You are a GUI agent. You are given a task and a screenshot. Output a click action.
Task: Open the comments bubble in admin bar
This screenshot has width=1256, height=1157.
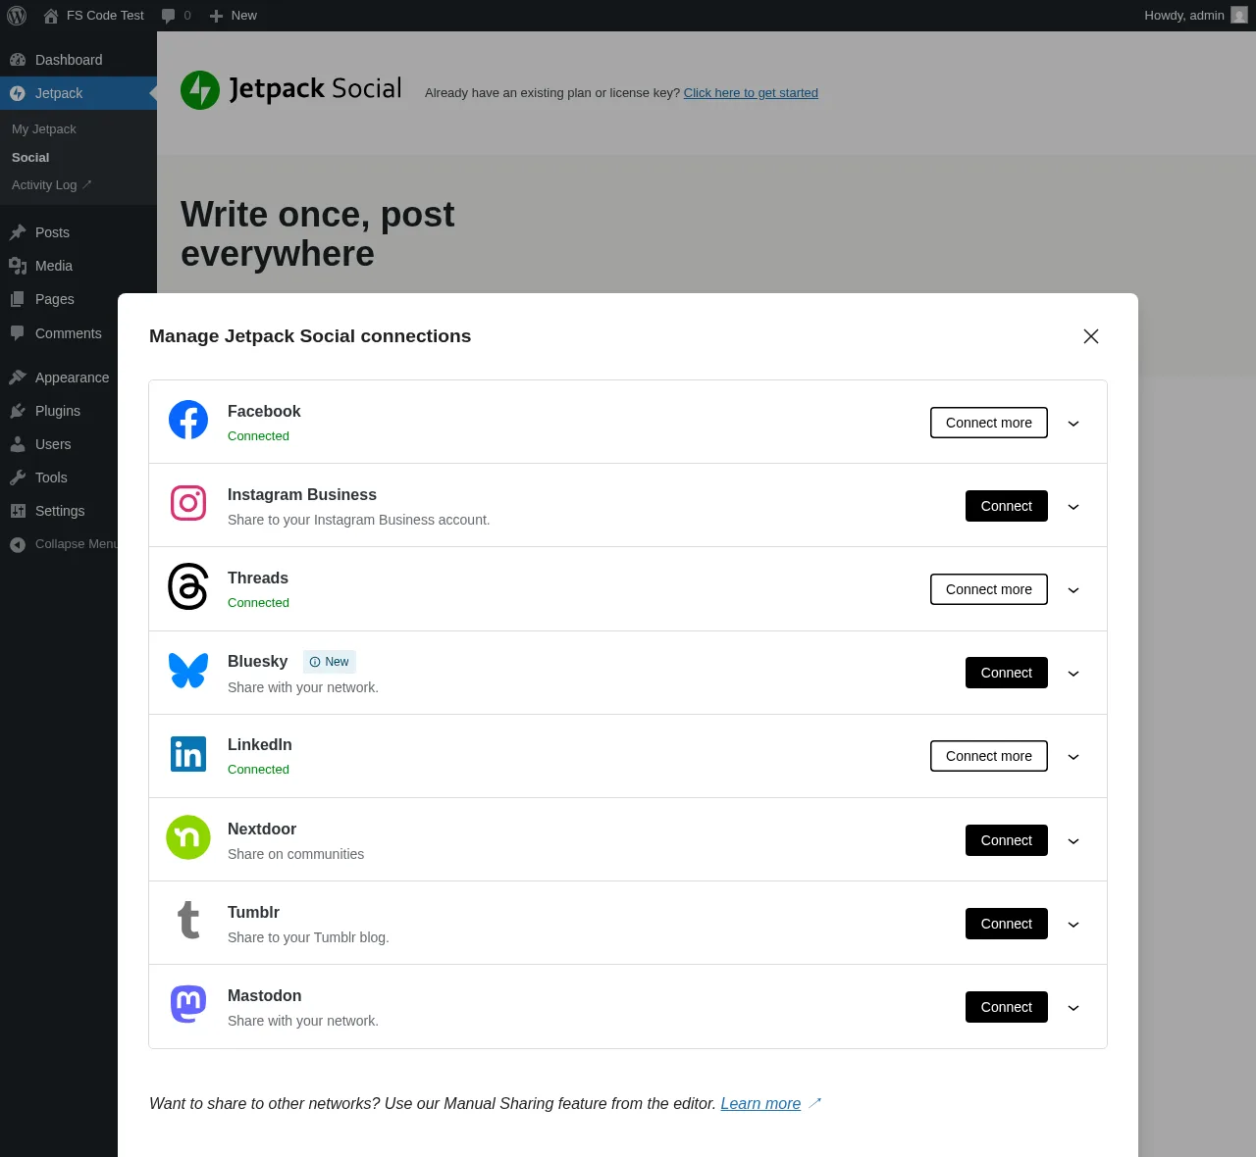click(x=169, y=16)
